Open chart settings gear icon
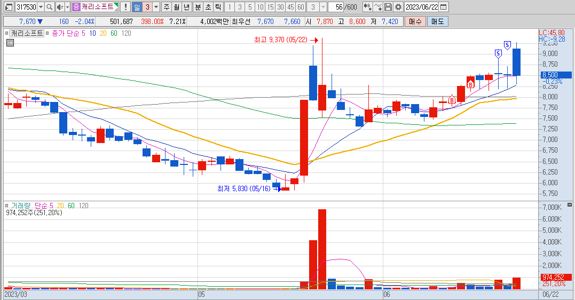 pyautogui.click(x=398, y=7)
